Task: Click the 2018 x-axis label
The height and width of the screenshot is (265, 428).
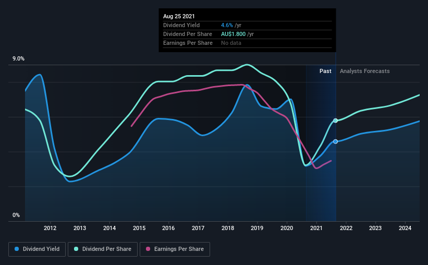Action: pyautogui.click(x=228, y=228)
